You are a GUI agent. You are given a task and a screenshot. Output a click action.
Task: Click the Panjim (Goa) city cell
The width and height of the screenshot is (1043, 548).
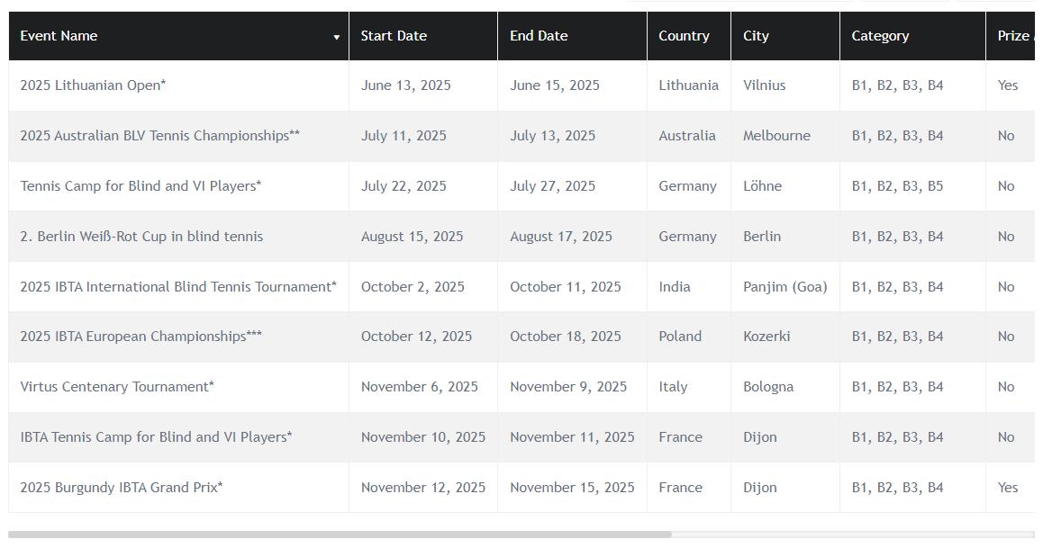point(785,287)
